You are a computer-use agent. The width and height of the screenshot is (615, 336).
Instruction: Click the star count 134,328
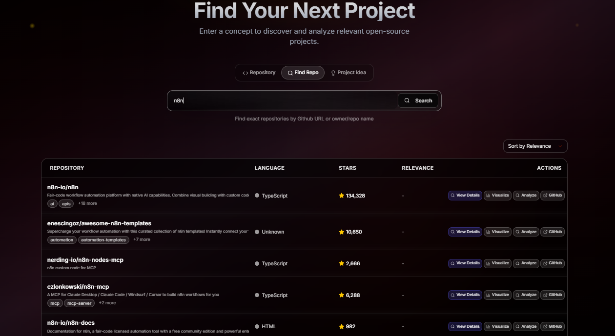(355, 196)
